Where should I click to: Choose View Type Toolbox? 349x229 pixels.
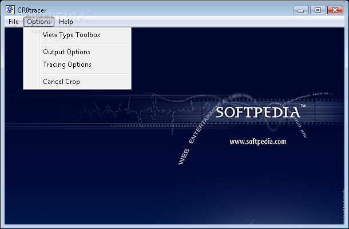pos(77,35)
